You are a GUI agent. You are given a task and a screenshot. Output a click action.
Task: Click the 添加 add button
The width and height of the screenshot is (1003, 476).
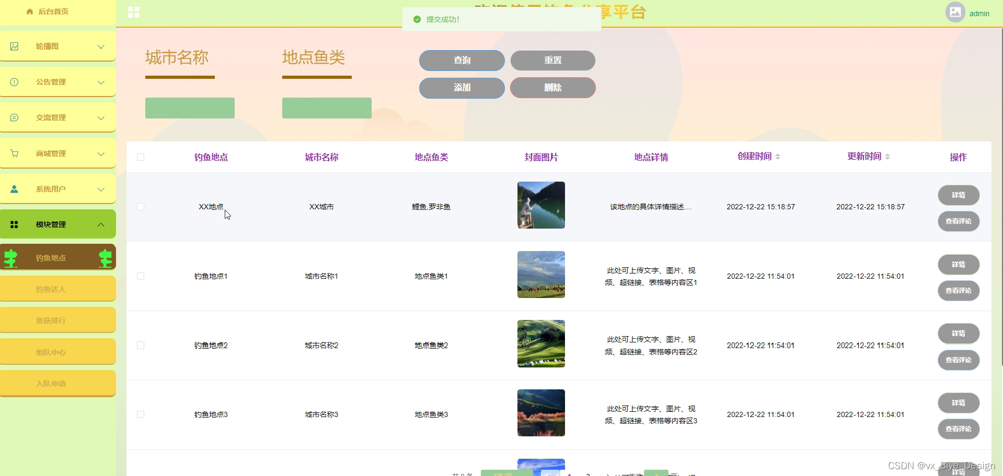point(462,88)
